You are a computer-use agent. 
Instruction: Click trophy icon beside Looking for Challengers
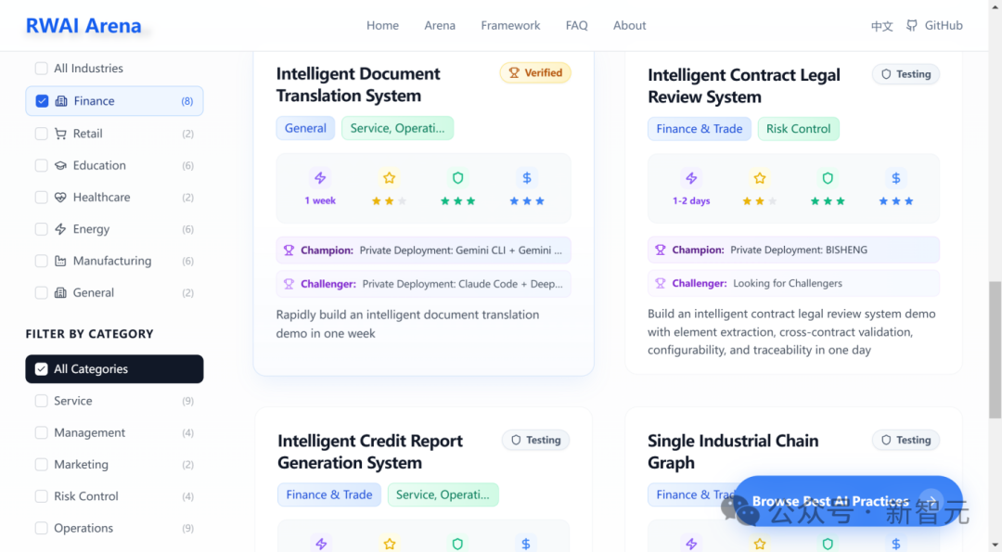pos(661,283)
